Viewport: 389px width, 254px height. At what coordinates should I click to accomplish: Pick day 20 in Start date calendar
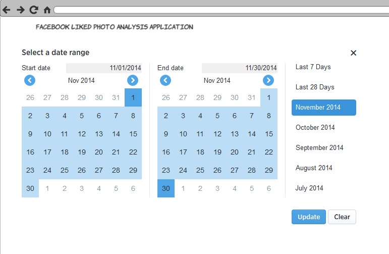pos(99,152)
